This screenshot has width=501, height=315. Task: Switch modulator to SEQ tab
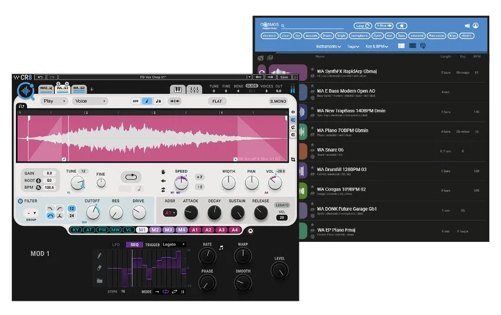click(x=134, y=245)
